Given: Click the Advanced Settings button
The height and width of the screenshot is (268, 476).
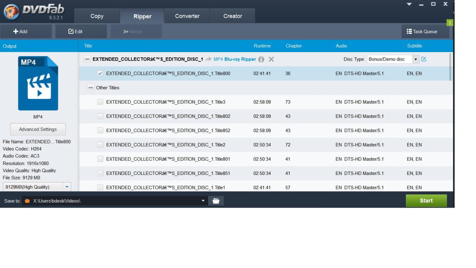Looking at the screenshot, I should point(38,129).
